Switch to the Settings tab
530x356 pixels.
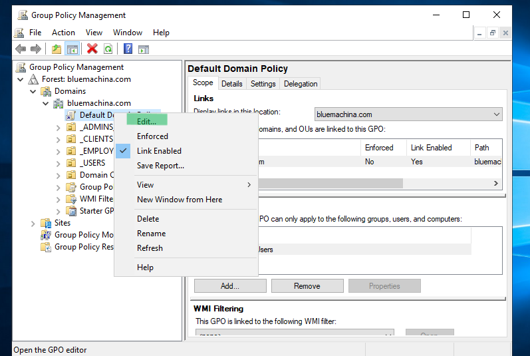click(263, 83)
